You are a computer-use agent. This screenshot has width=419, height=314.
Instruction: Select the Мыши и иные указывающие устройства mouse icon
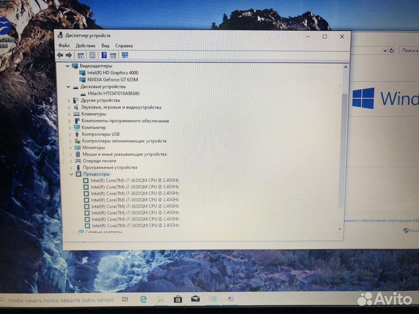[78, 154]
